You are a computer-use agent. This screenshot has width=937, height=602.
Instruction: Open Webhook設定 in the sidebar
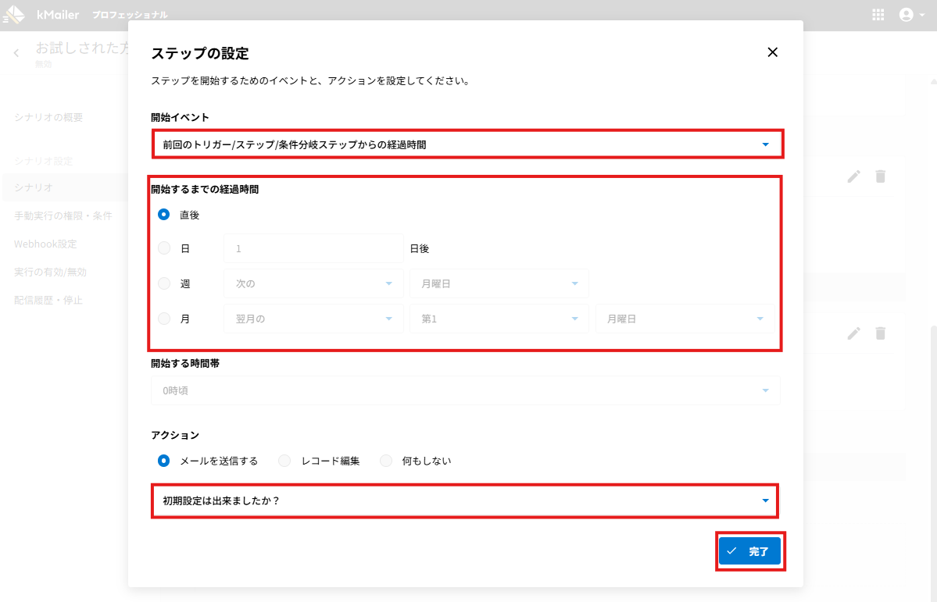pyautogui.click(x=45, y=244)
